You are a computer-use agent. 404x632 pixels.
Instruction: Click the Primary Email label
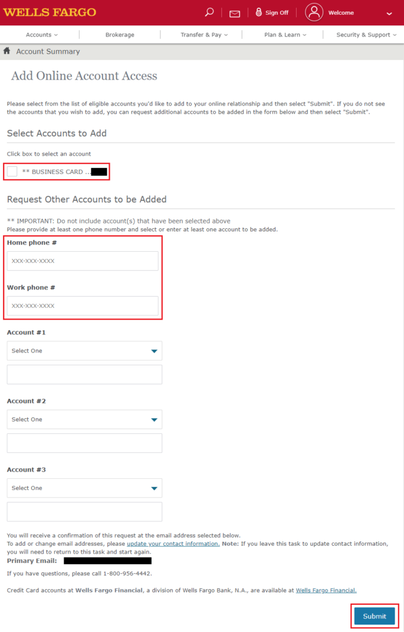pyautogui.click(x=32, y=560)
